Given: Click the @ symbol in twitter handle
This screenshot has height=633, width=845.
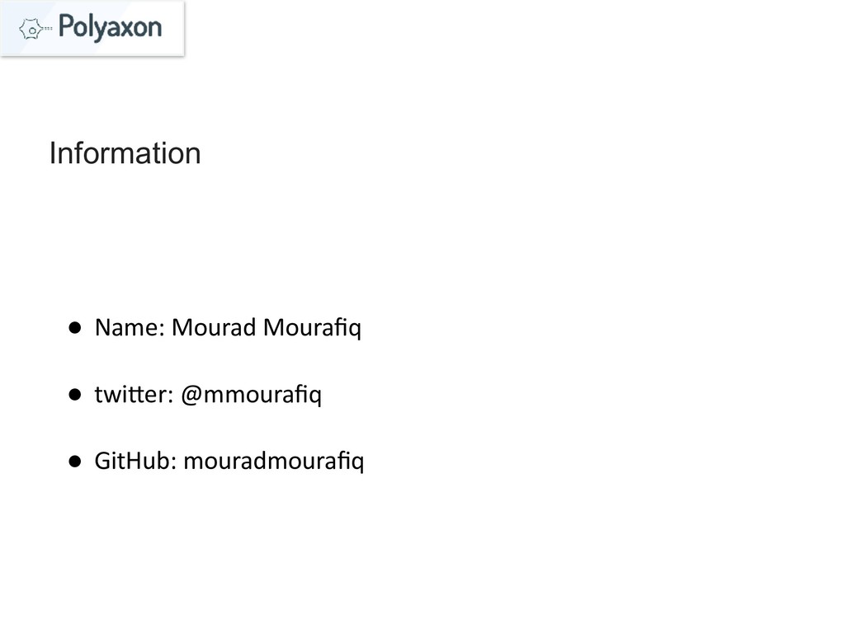Looking at the screenshot, I should click(190, 396).
